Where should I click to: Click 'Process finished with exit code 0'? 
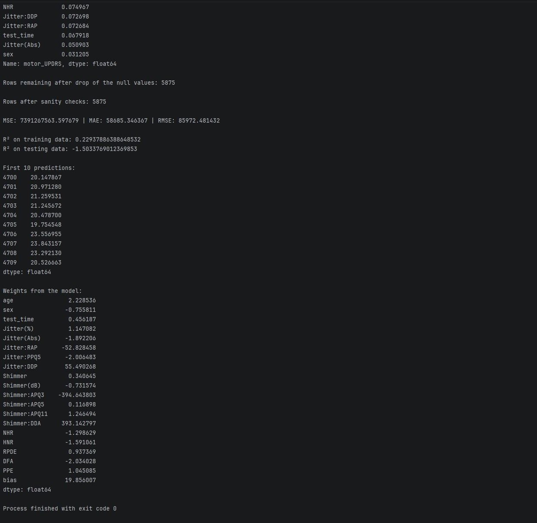pyautogui.click(x=59, y=509)
